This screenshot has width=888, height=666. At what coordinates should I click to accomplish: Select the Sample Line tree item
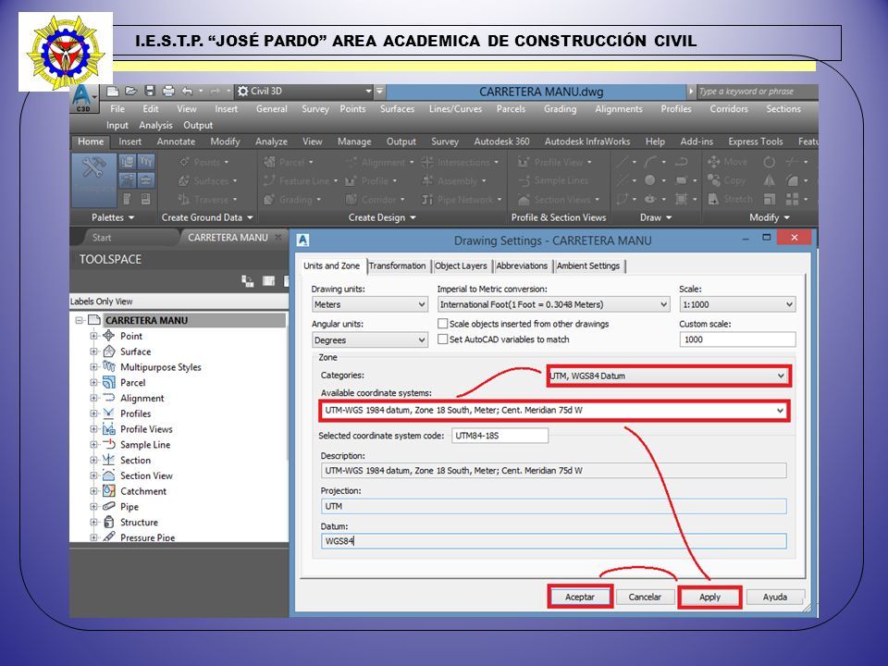click(x=145, y=445)
